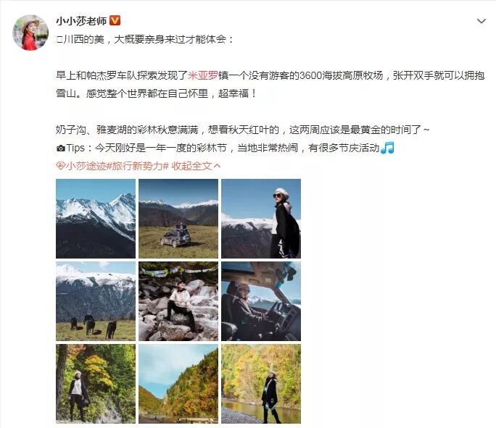Viewport: 496px width, 428px height.
Task: Open the #旅行新势力# hashtag
Action: (137, 166)
